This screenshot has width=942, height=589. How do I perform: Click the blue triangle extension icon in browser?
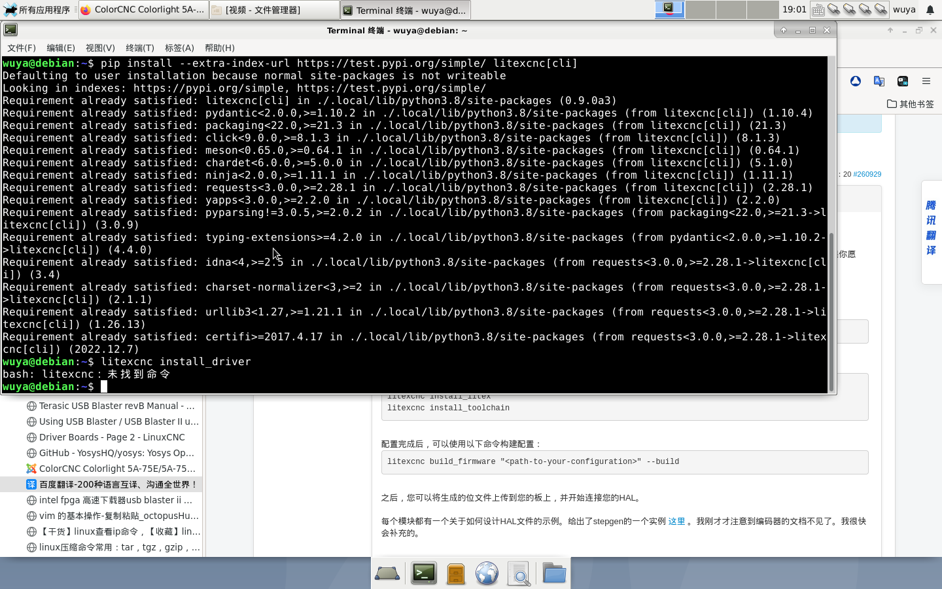pos(855,81)
